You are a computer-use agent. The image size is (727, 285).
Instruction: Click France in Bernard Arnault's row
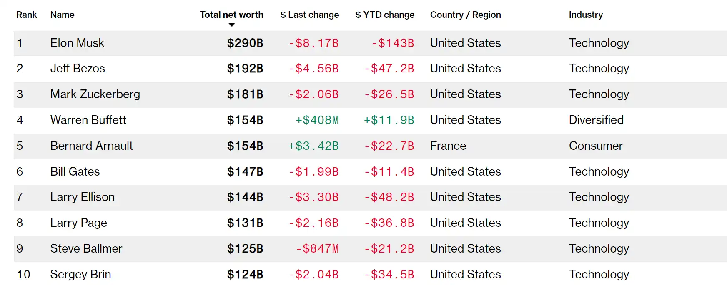pyautogui.click(x=448, y=146)
